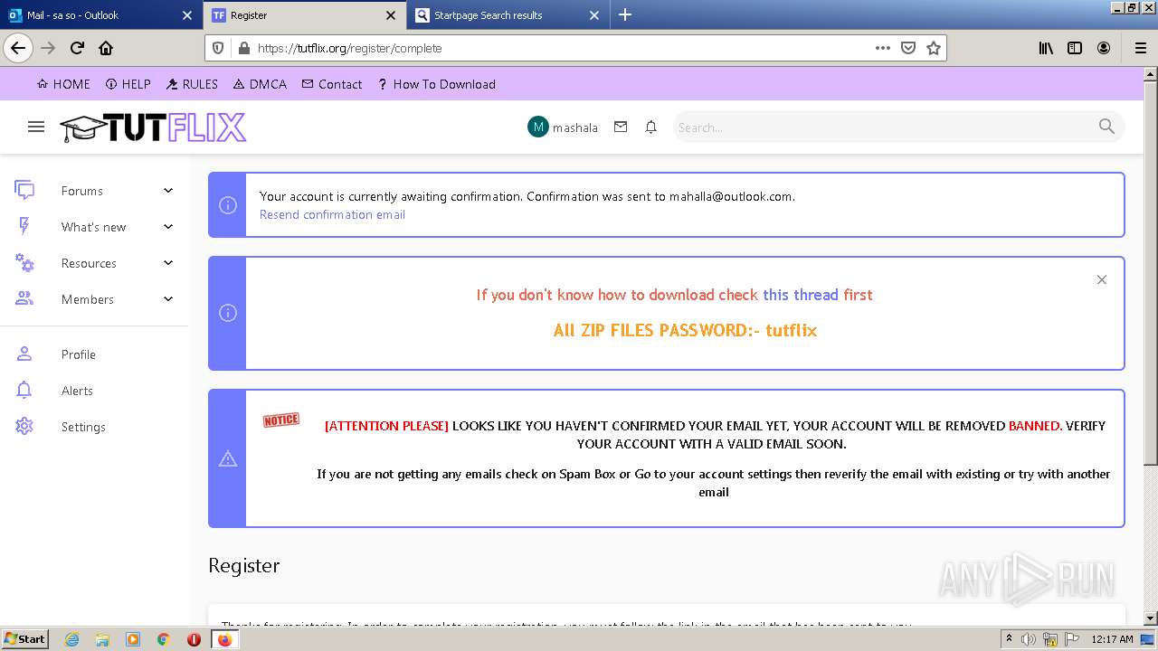The width and height of the screenshot is (1158, 651).
Task: Expand the What's new chevron
Action: [168, 226]
